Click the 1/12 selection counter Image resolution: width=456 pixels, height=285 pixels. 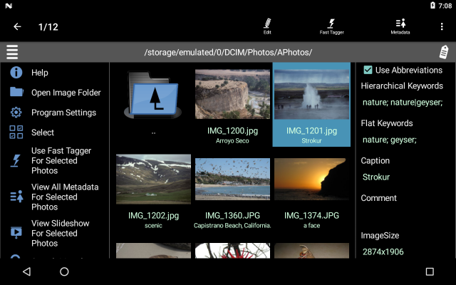(48, 27)
